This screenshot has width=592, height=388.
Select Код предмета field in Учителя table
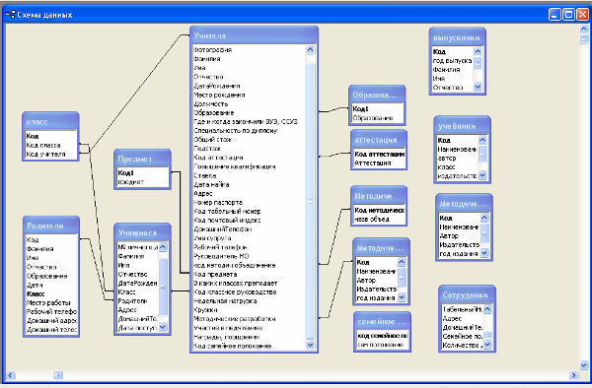(215, 274)
